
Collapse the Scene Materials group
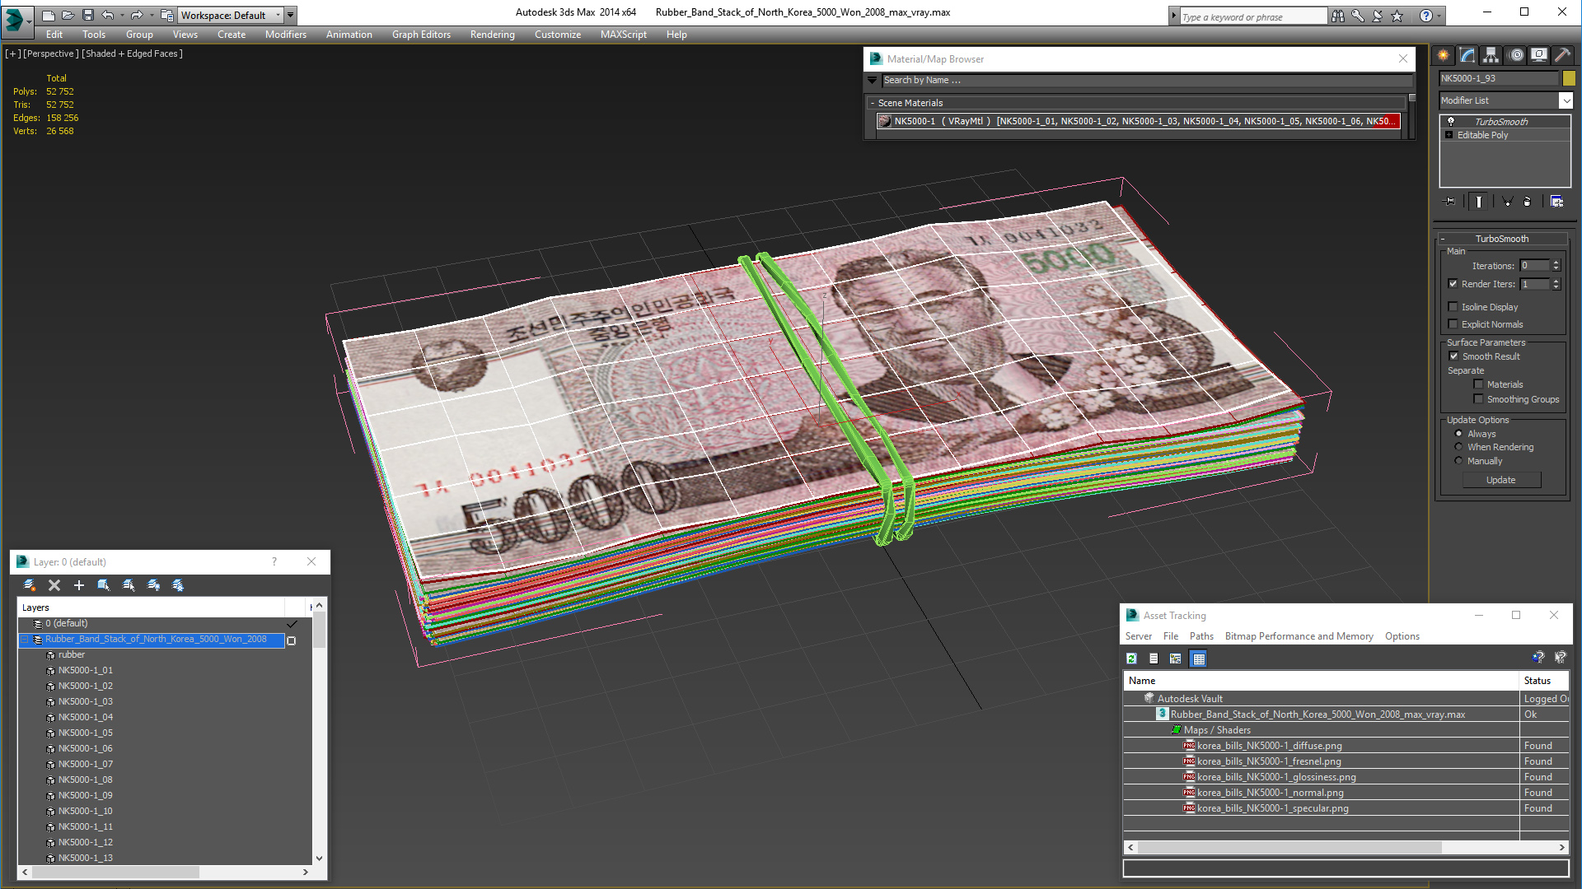tap(873, 103)
